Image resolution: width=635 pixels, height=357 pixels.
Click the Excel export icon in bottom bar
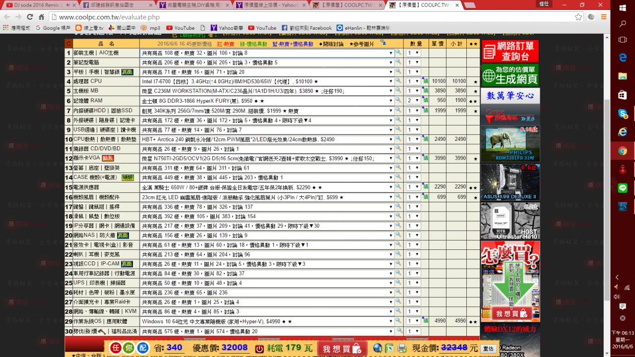coord(390,348)
